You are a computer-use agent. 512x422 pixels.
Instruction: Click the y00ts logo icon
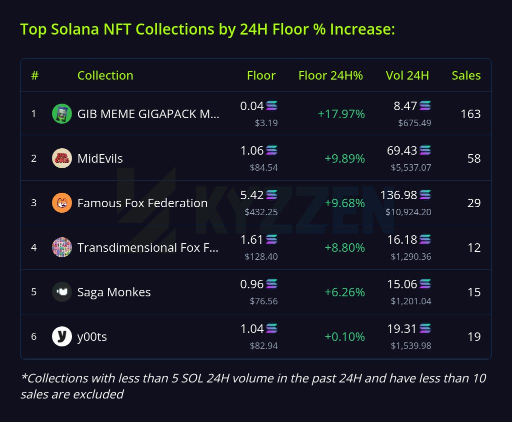click(x=62, y=336)
